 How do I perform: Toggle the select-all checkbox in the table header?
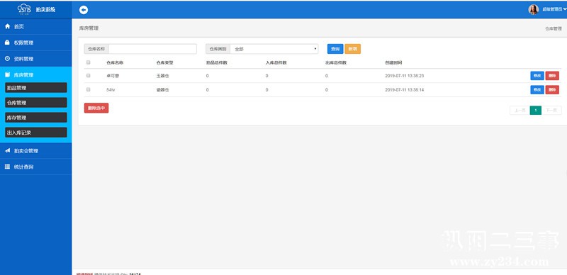click(x=88, y=62)
